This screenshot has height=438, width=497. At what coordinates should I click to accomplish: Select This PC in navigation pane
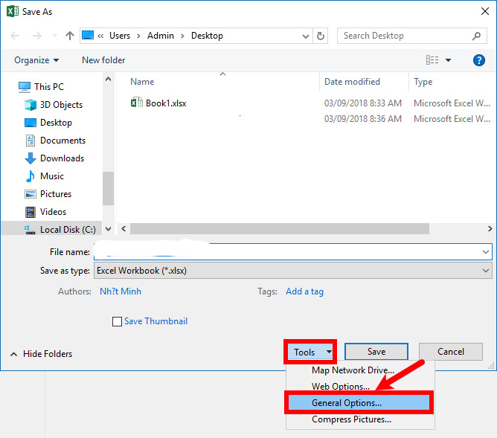[49, 86]
